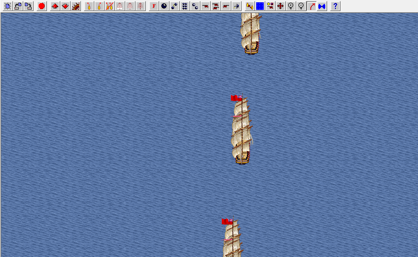Zoom in with the plus magnifier icon

point(291,6)
